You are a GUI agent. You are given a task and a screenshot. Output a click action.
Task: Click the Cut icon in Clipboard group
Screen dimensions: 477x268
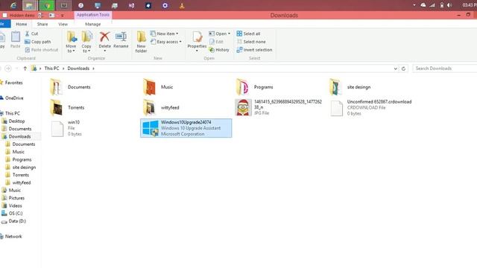coord(28,33)
